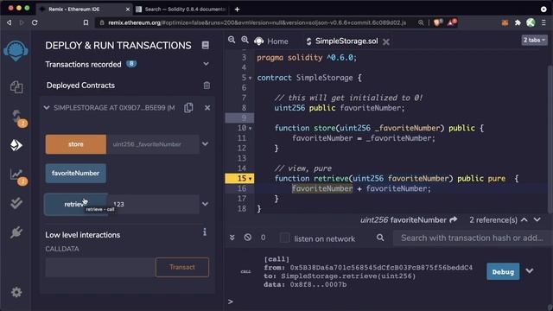Jump to the favoriteNumber definition arrow
Screen dimensions: 553x311
[454, 219]
